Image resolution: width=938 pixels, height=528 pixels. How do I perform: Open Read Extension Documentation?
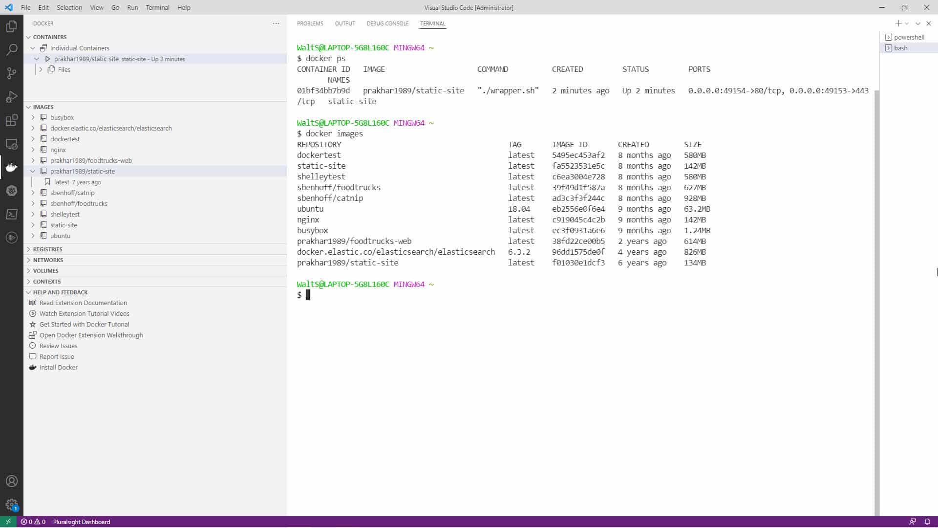[83, 303]
